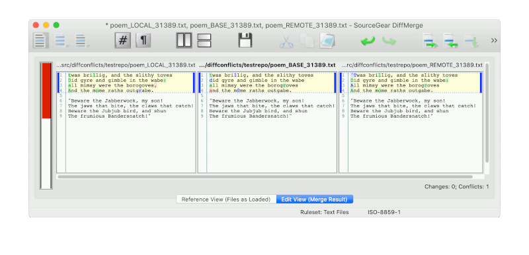Click the red conflict bar in overview strip

(x=46, y=91)
